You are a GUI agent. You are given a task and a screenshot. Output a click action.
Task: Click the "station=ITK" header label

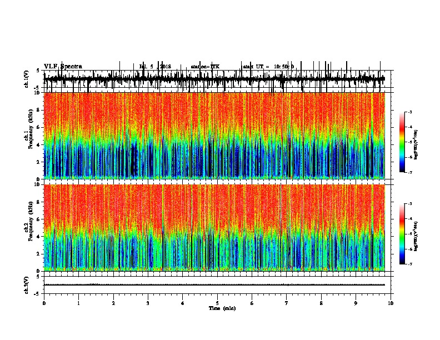(205, 67)
